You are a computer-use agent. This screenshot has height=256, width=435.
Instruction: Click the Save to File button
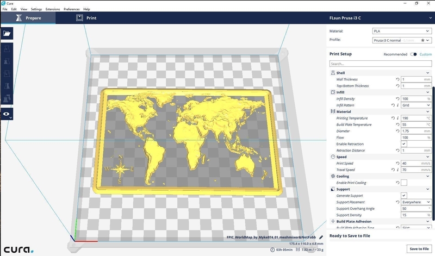click(x=418, y=248)
